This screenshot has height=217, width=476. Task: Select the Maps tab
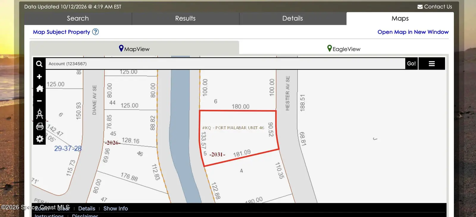coord(400,18)
